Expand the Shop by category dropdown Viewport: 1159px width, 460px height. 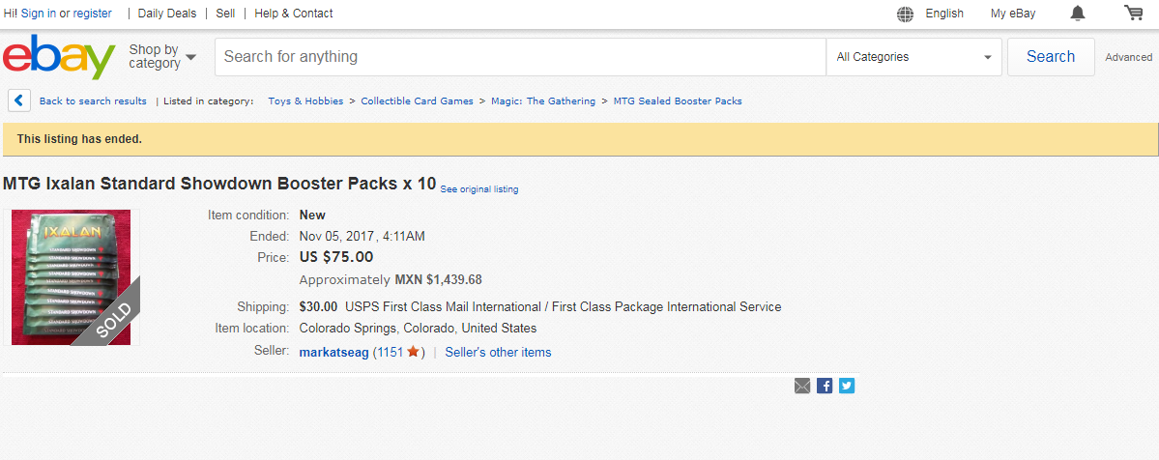162,57
